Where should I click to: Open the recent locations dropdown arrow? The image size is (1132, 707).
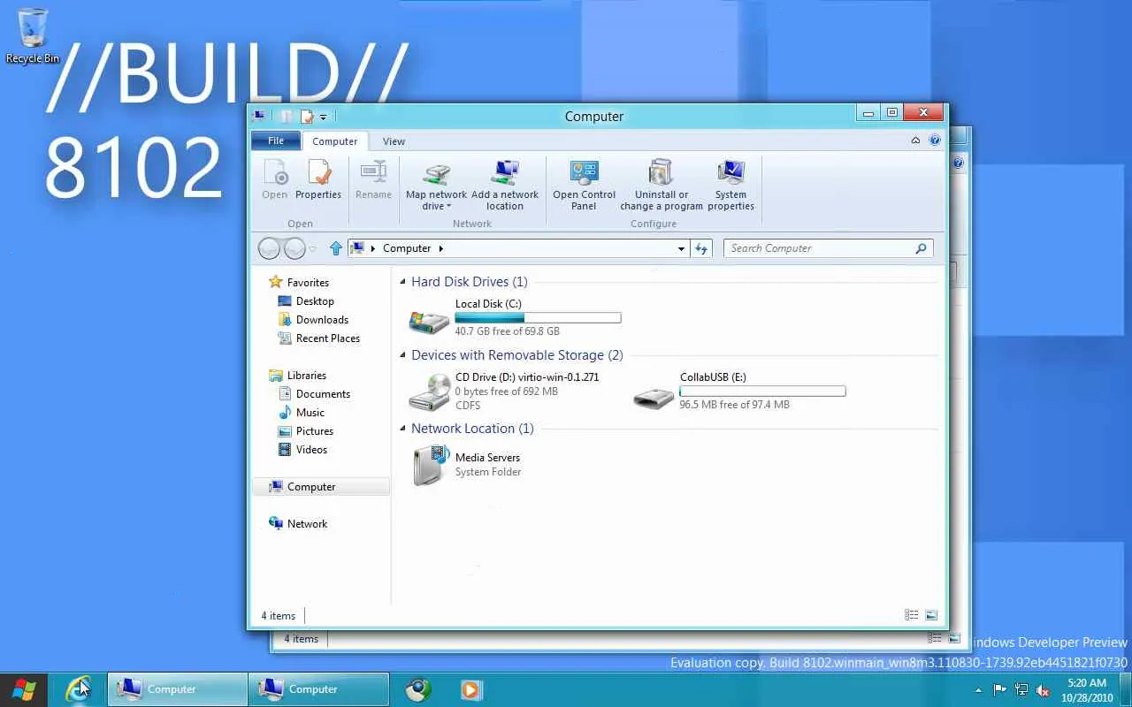pos(312,249)
